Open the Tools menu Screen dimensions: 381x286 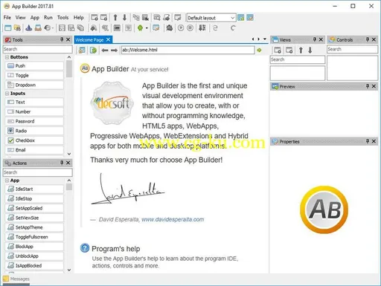[63, 18]
